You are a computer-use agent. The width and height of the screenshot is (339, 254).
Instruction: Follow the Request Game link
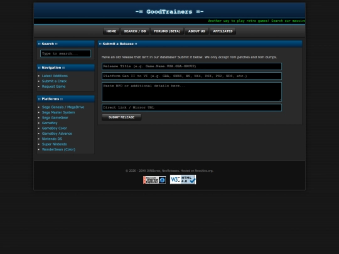pos(53,87)
